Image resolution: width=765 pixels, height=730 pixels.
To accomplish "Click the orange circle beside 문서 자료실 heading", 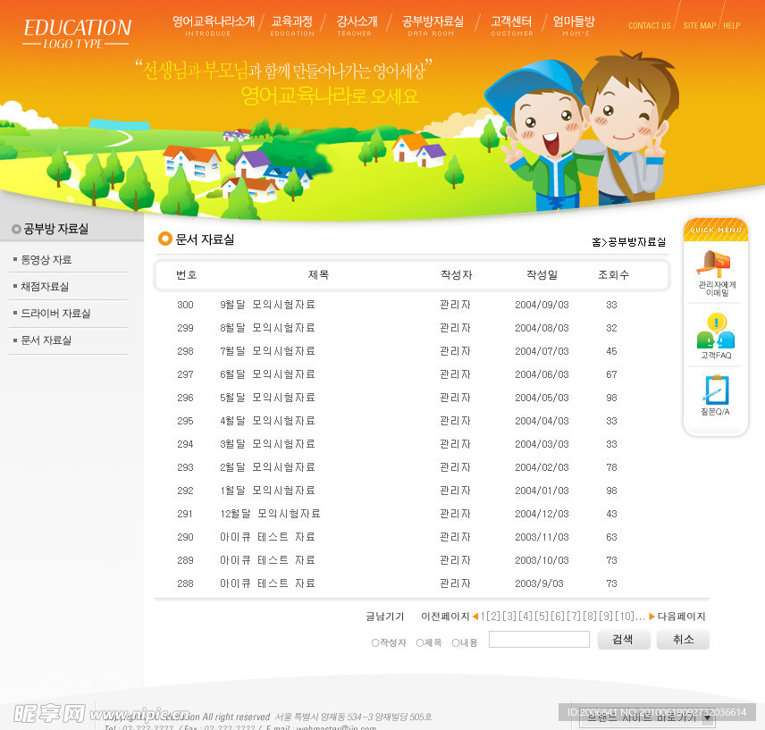I will point(165,239).
